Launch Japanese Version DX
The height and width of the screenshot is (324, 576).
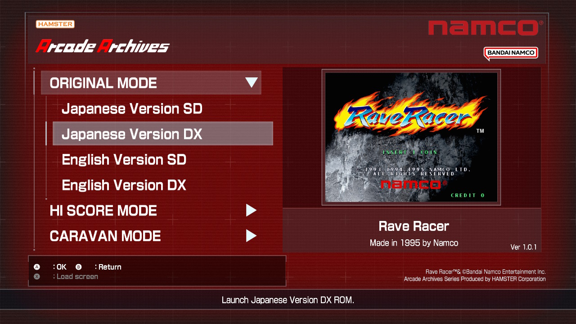(x=132, y=134)
